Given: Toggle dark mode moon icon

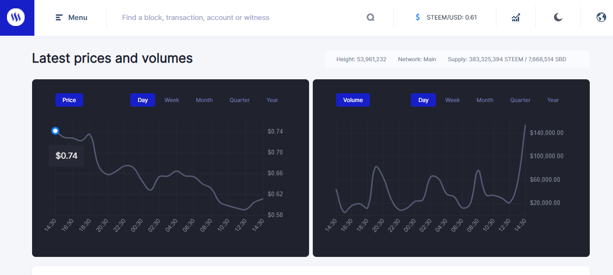Looking at the screenshot, I should coord(558,18).
